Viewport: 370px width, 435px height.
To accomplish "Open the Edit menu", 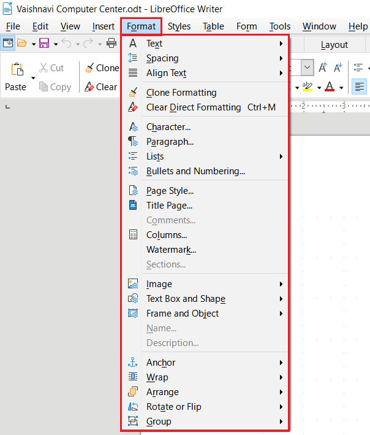I will 40,26.
